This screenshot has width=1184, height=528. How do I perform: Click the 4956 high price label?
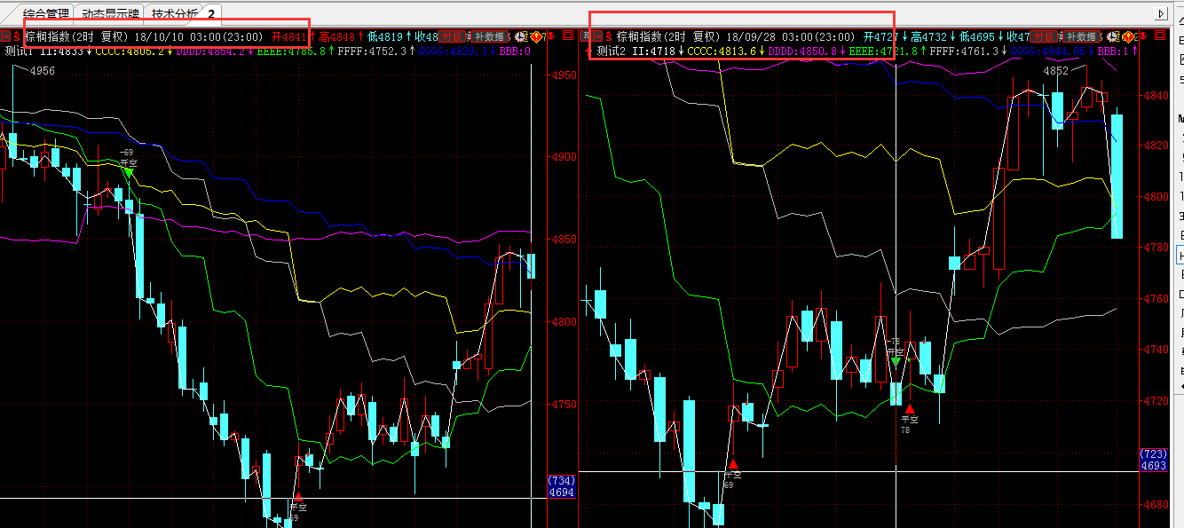coord(43,71)
